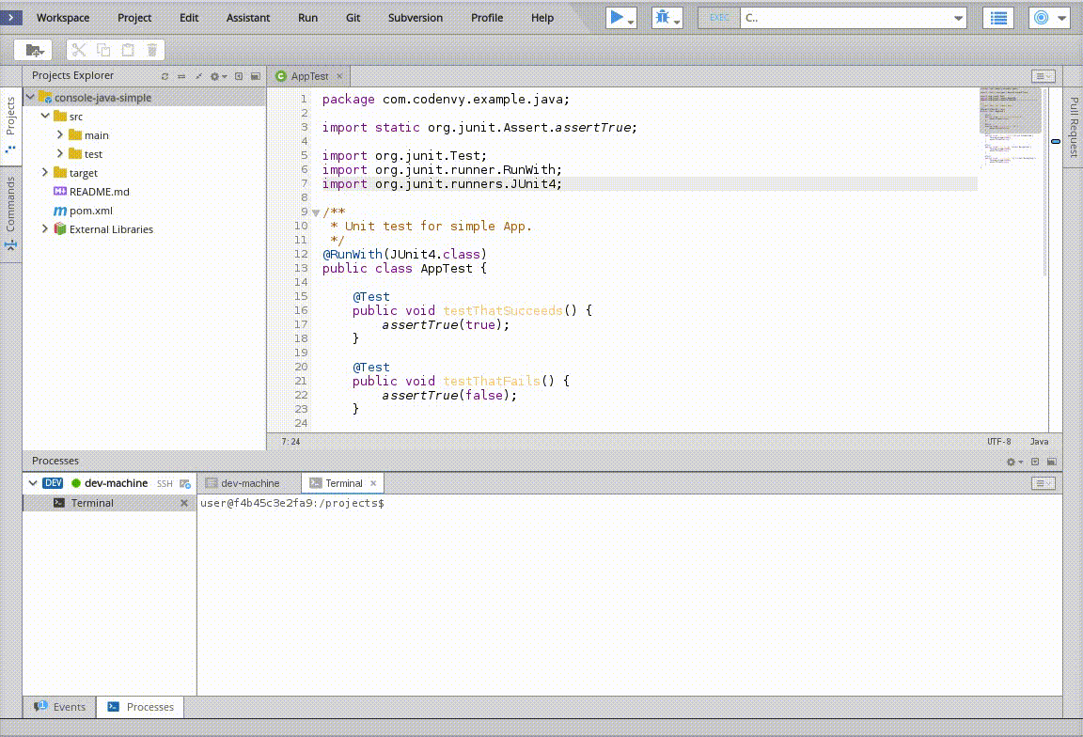Screen dimensions: 1083x737
Task: Minimize the Projects Explorer panel
Action: [x=256, y=76]
